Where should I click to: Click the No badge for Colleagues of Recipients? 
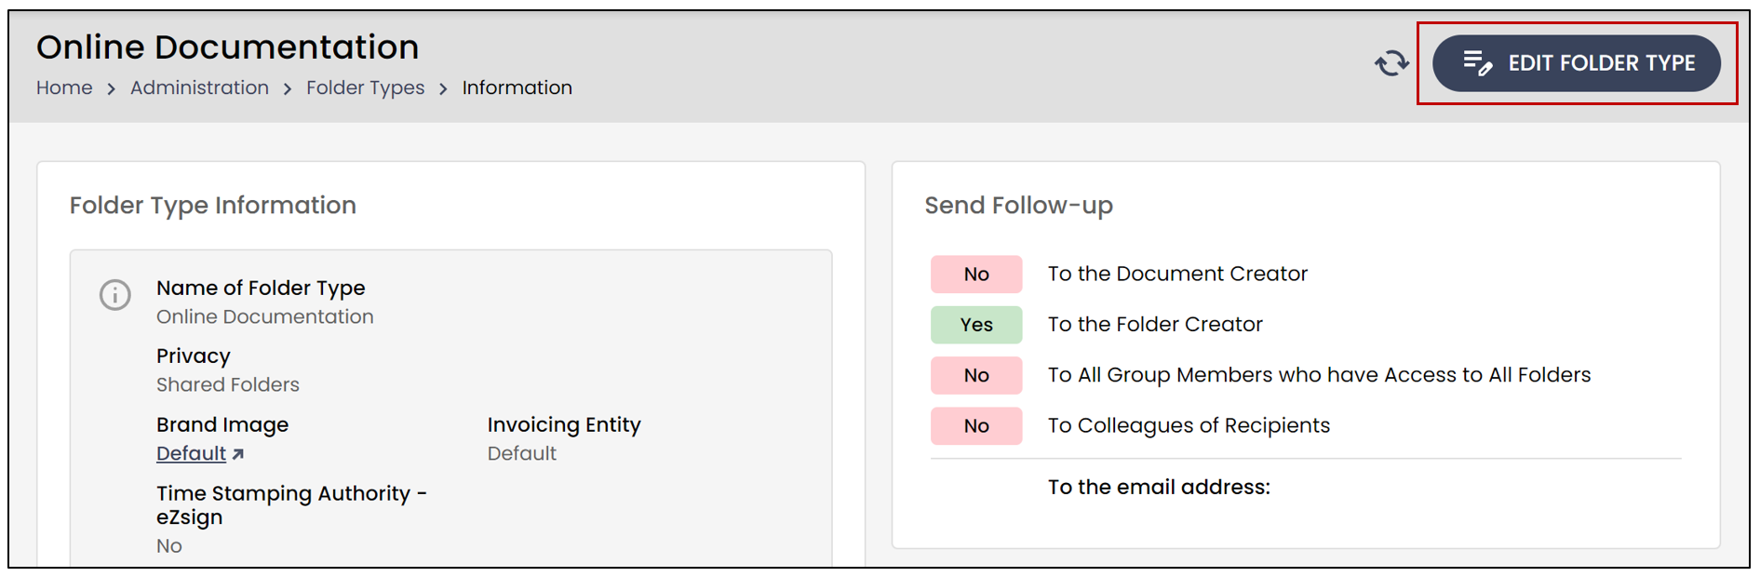tap(976, 425)
